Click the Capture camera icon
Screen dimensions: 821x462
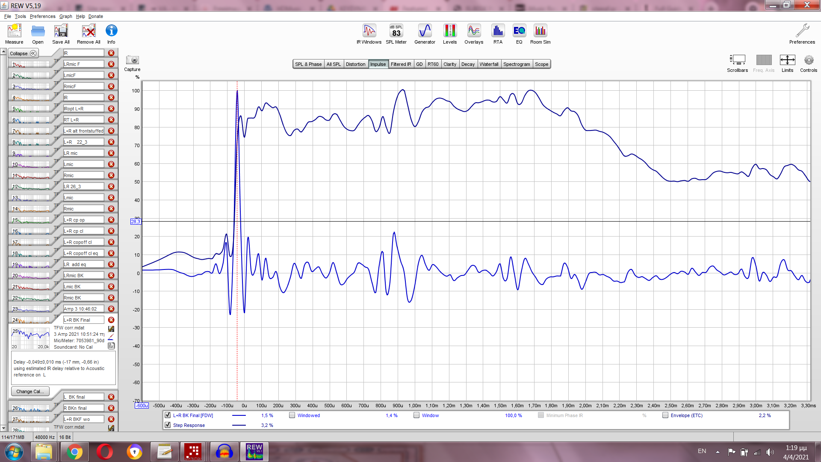click(132, 60)
